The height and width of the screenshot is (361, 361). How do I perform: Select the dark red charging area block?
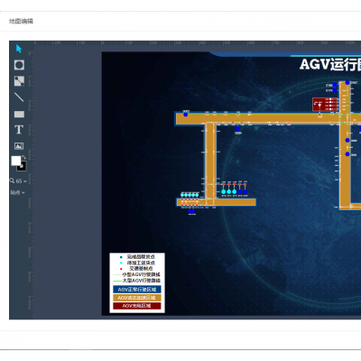coord(325,105)
